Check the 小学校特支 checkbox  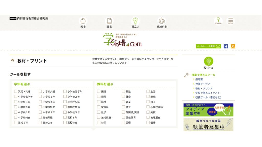click(x=40, y=107)
